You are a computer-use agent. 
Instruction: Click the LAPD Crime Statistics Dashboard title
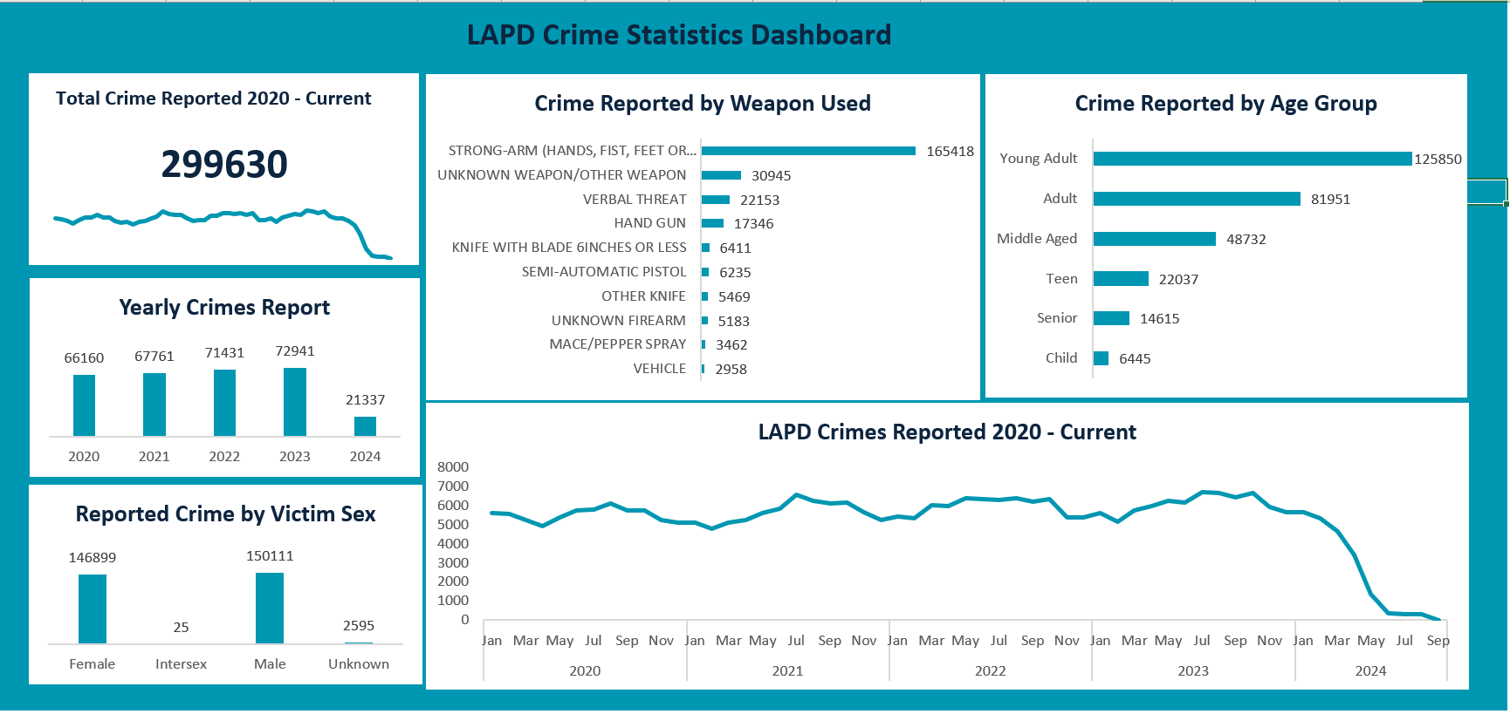point(679,35)
